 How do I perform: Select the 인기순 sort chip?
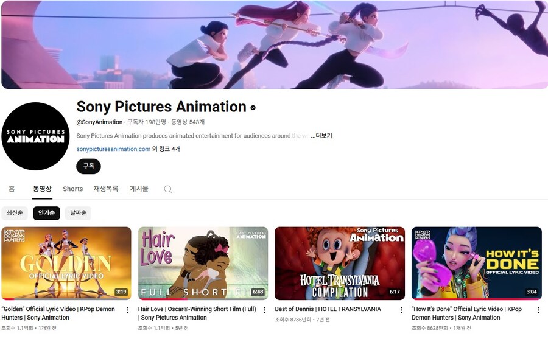tap(46, 213)
